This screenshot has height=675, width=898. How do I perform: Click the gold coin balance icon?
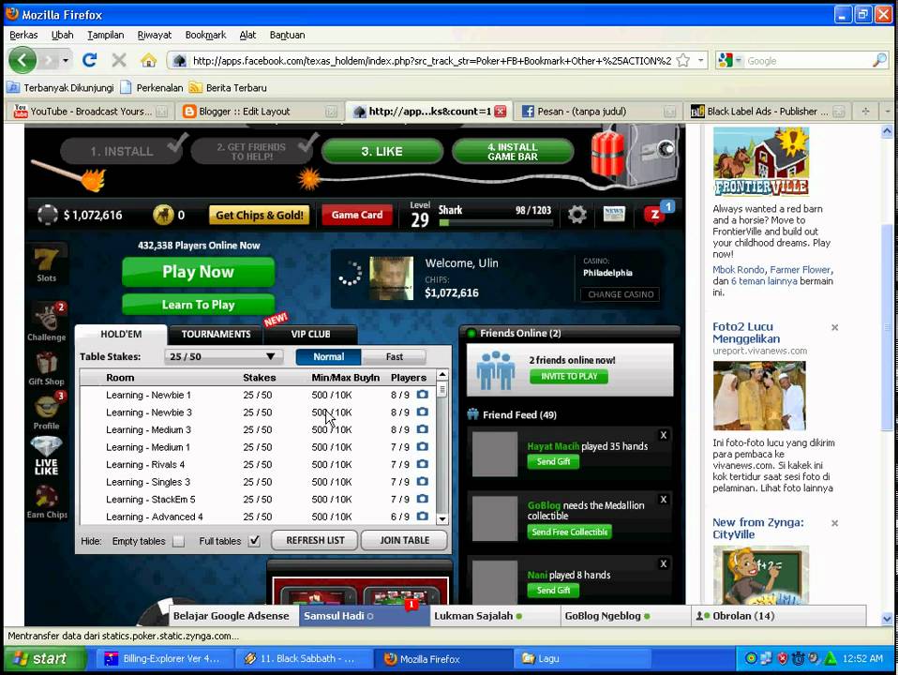click(x=163, y=215)
